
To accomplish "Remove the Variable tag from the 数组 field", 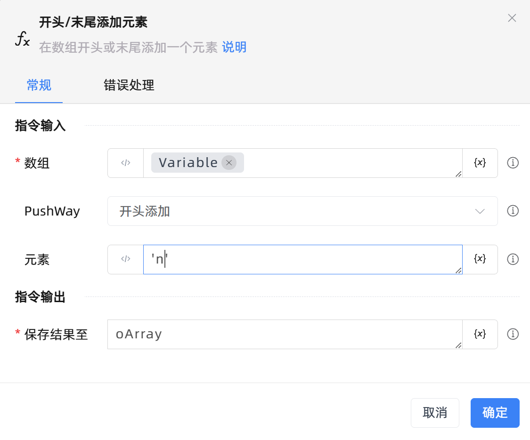I will click(229, 162).
